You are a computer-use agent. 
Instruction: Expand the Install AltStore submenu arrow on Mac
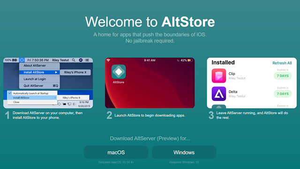(x=56, y=72)
